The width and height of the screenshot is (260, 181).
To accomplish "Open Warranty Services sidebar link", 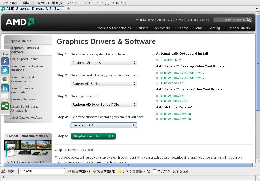I will point(22,99).
